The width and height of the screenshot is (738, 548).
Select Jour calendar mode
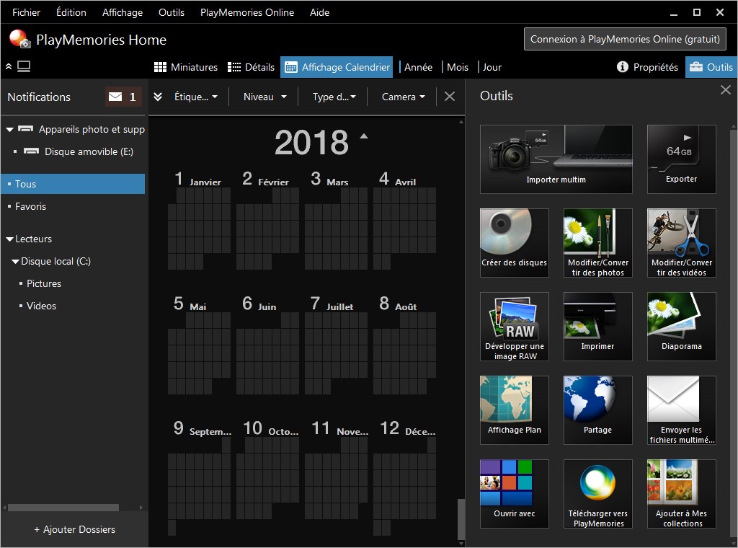click(x=492, y=67)
